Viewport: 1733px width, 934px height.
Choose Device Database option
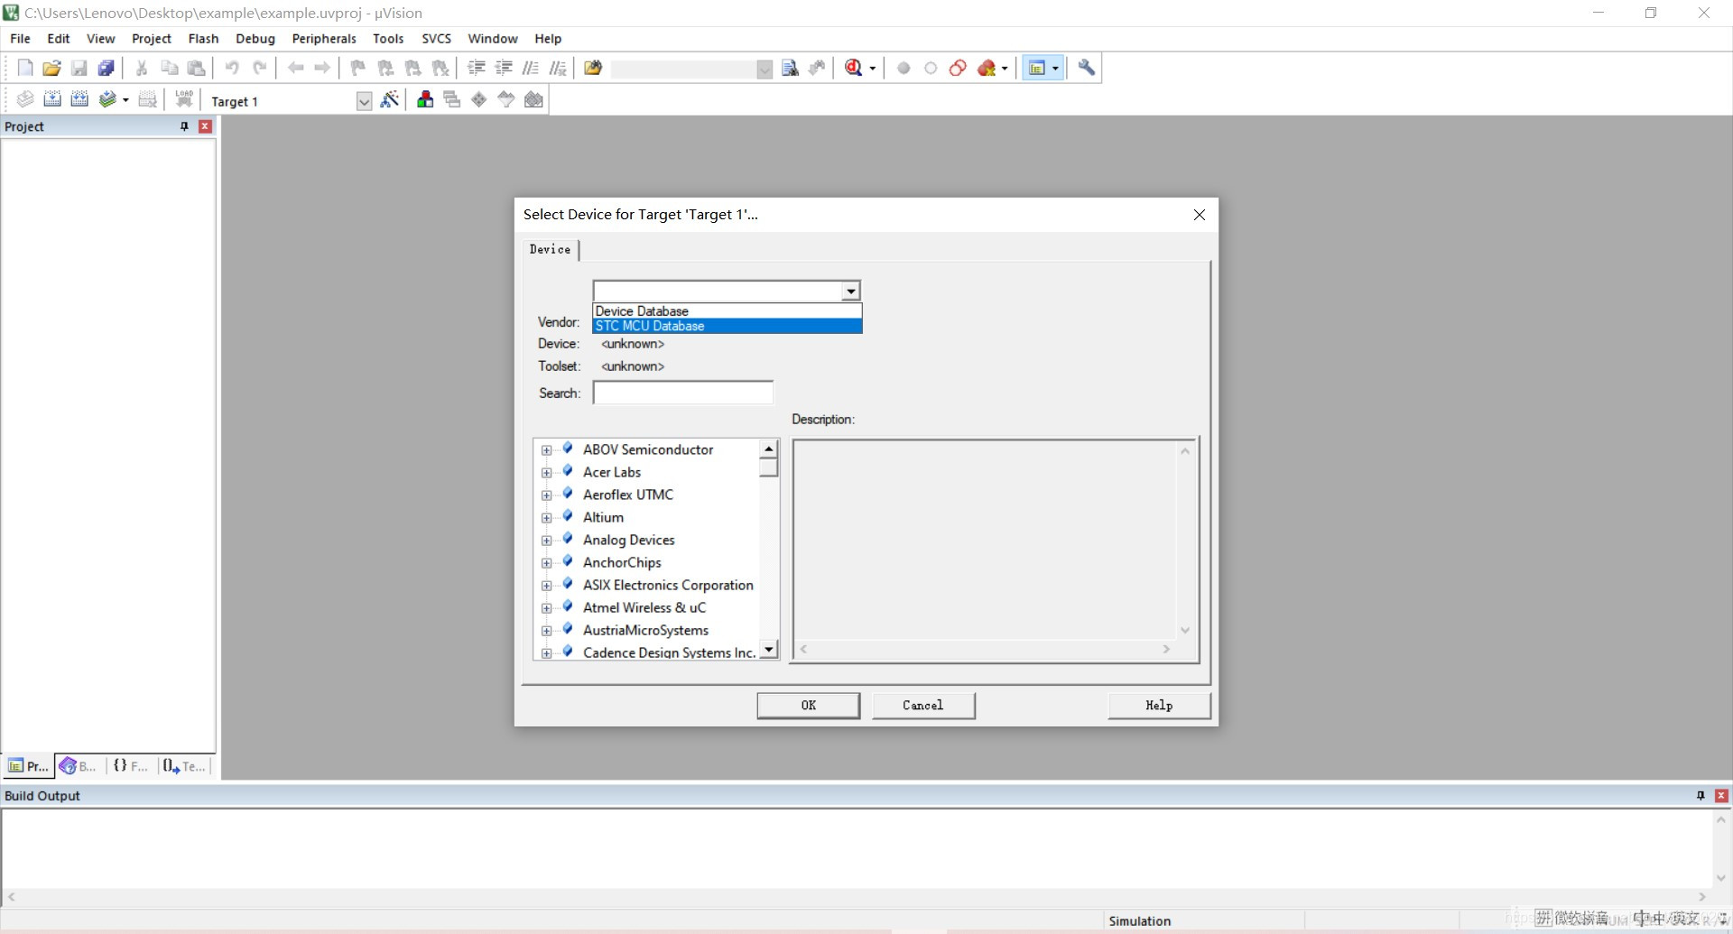pyautogui.click(x=727, y=311)
